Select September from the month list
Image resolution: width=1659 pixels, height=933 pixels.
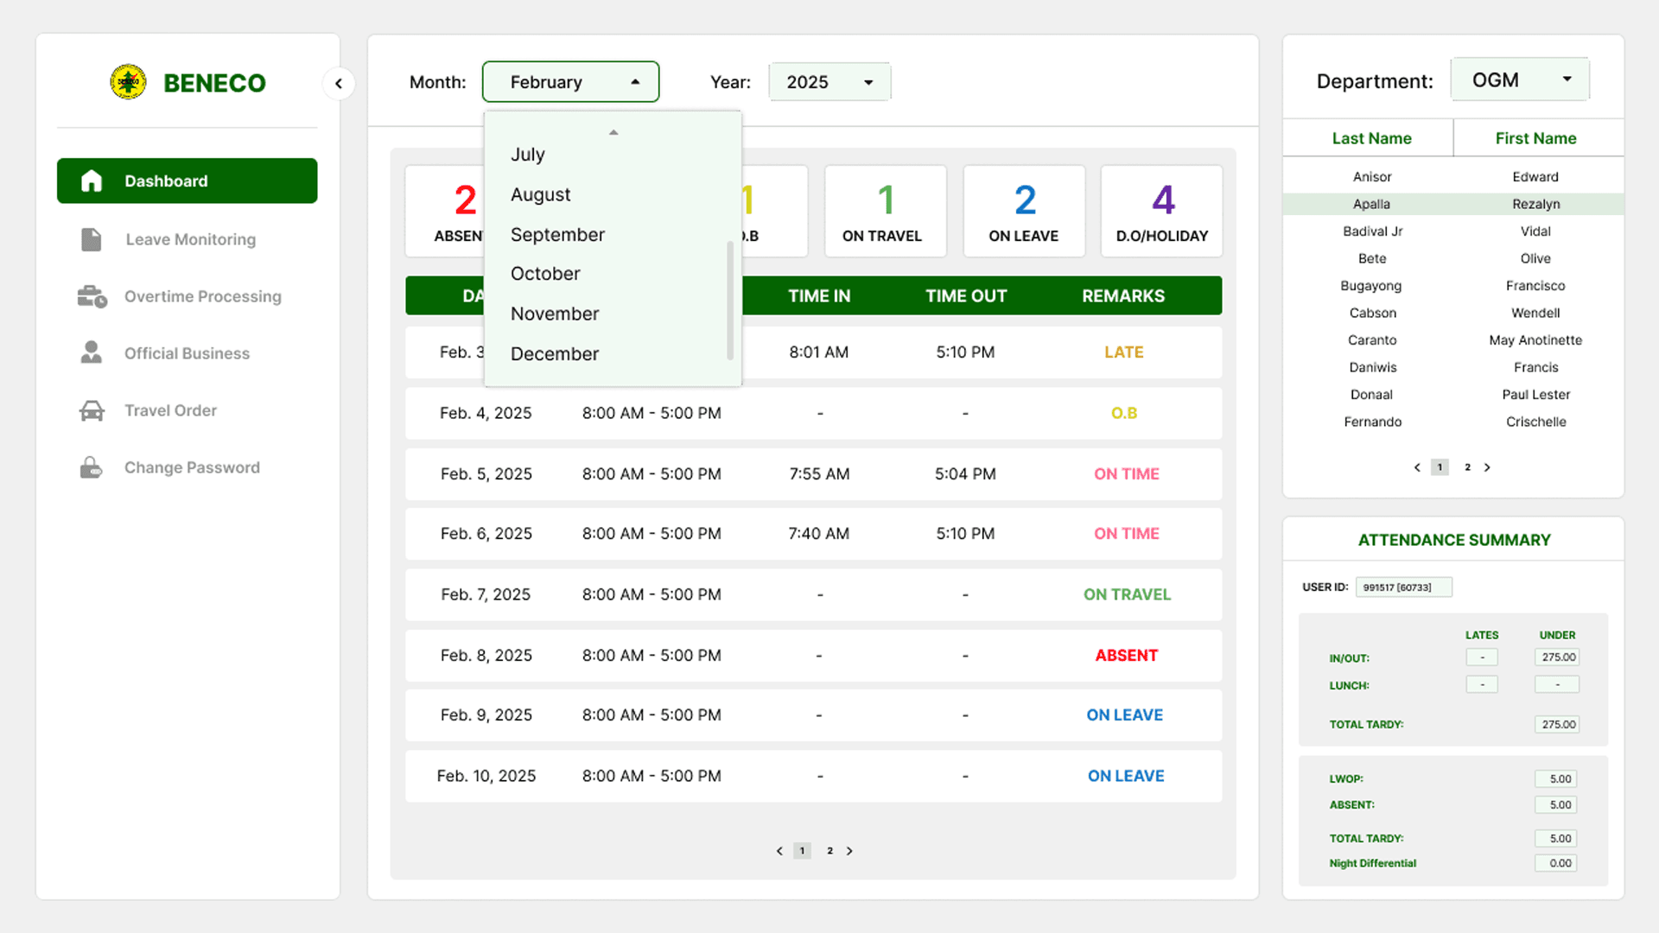tap(557, 235)
